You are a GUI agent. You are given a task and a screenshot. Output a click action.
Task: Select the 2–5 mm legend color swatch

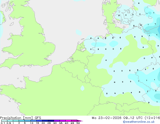click(x=22, y=121)
